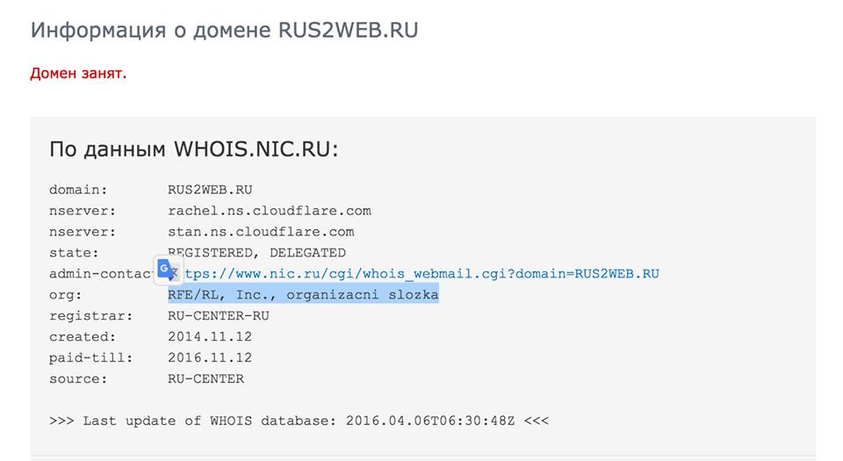Image resolution: width=843 pixels, height=461 pixels.
Task: Click the 'registrar:' field label
Action: click(90, 316)
